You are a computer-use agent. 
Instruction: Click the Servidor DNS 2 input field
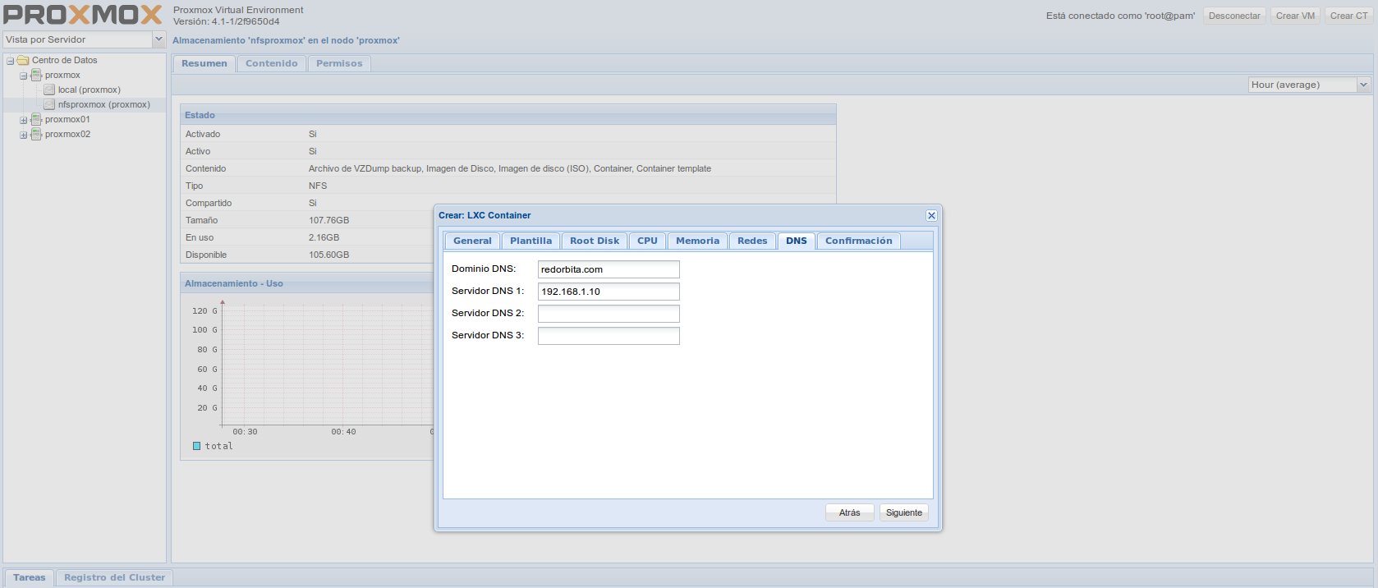[608, 314]
